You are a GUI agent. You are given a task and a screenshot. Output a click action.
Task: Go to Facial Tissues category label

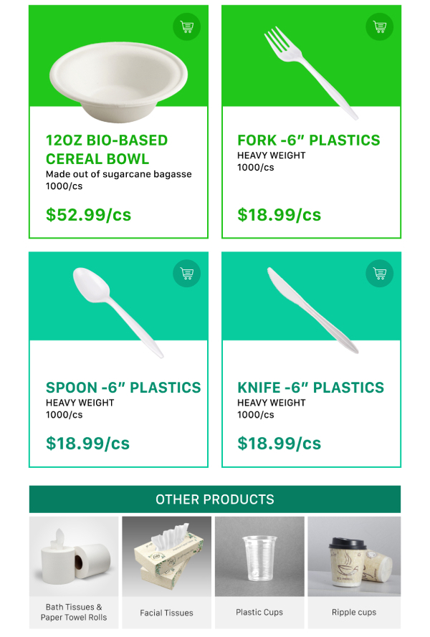[166, 613]
